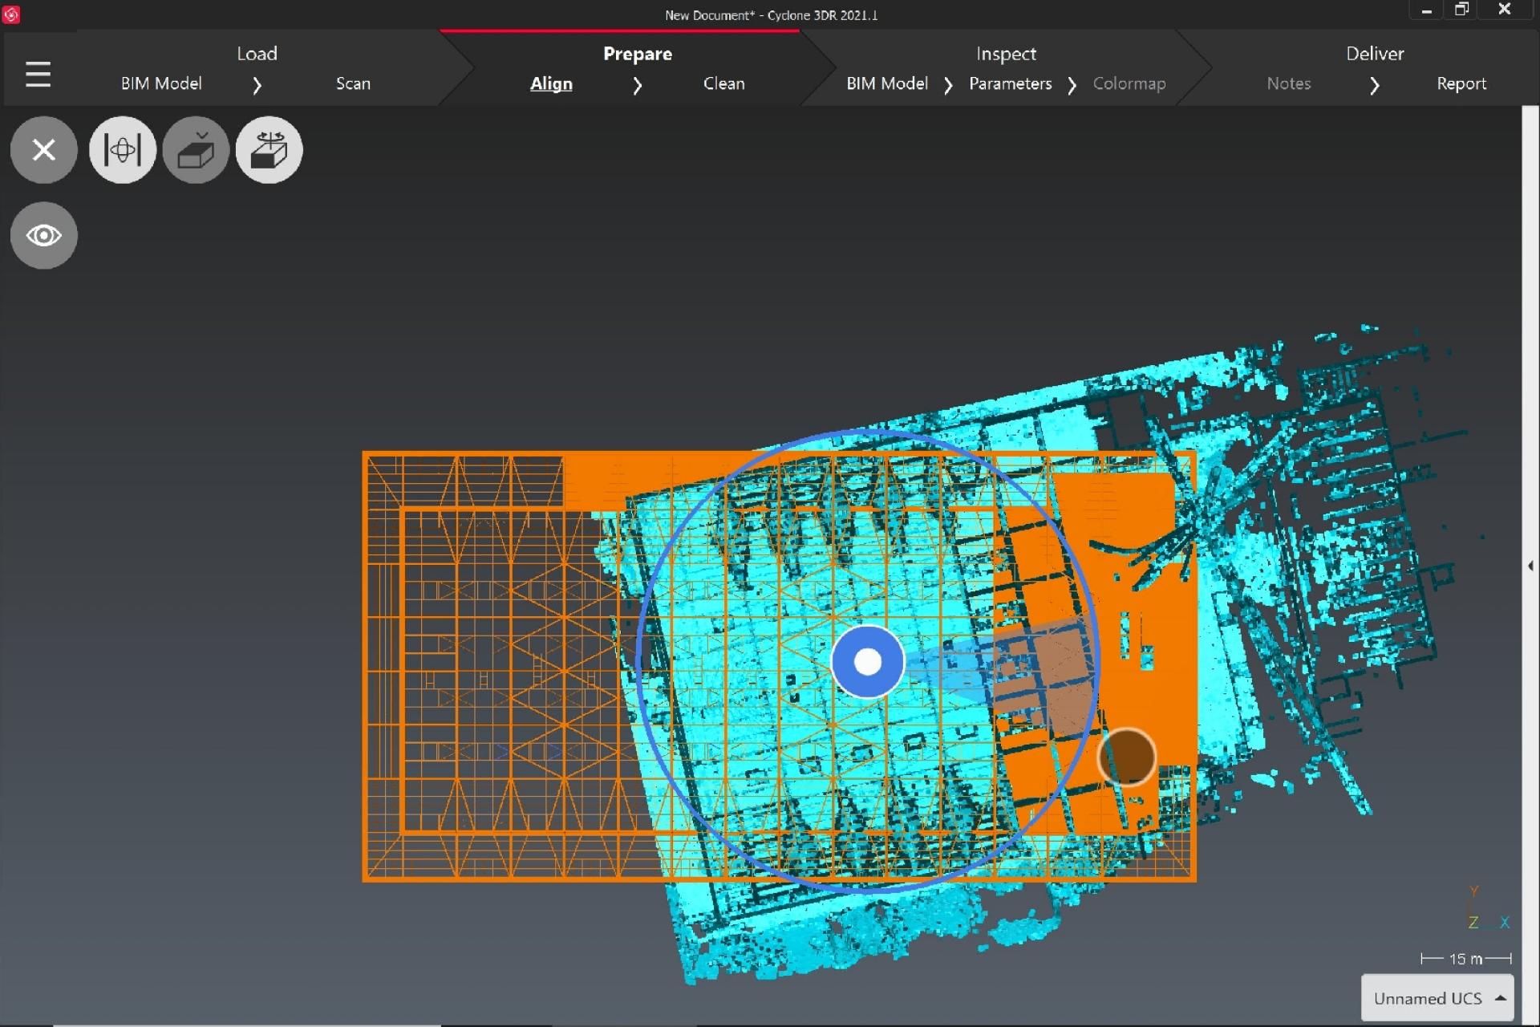Go to the Align step
This screenshot has height=1027, width=1540.
coord(551,83)
